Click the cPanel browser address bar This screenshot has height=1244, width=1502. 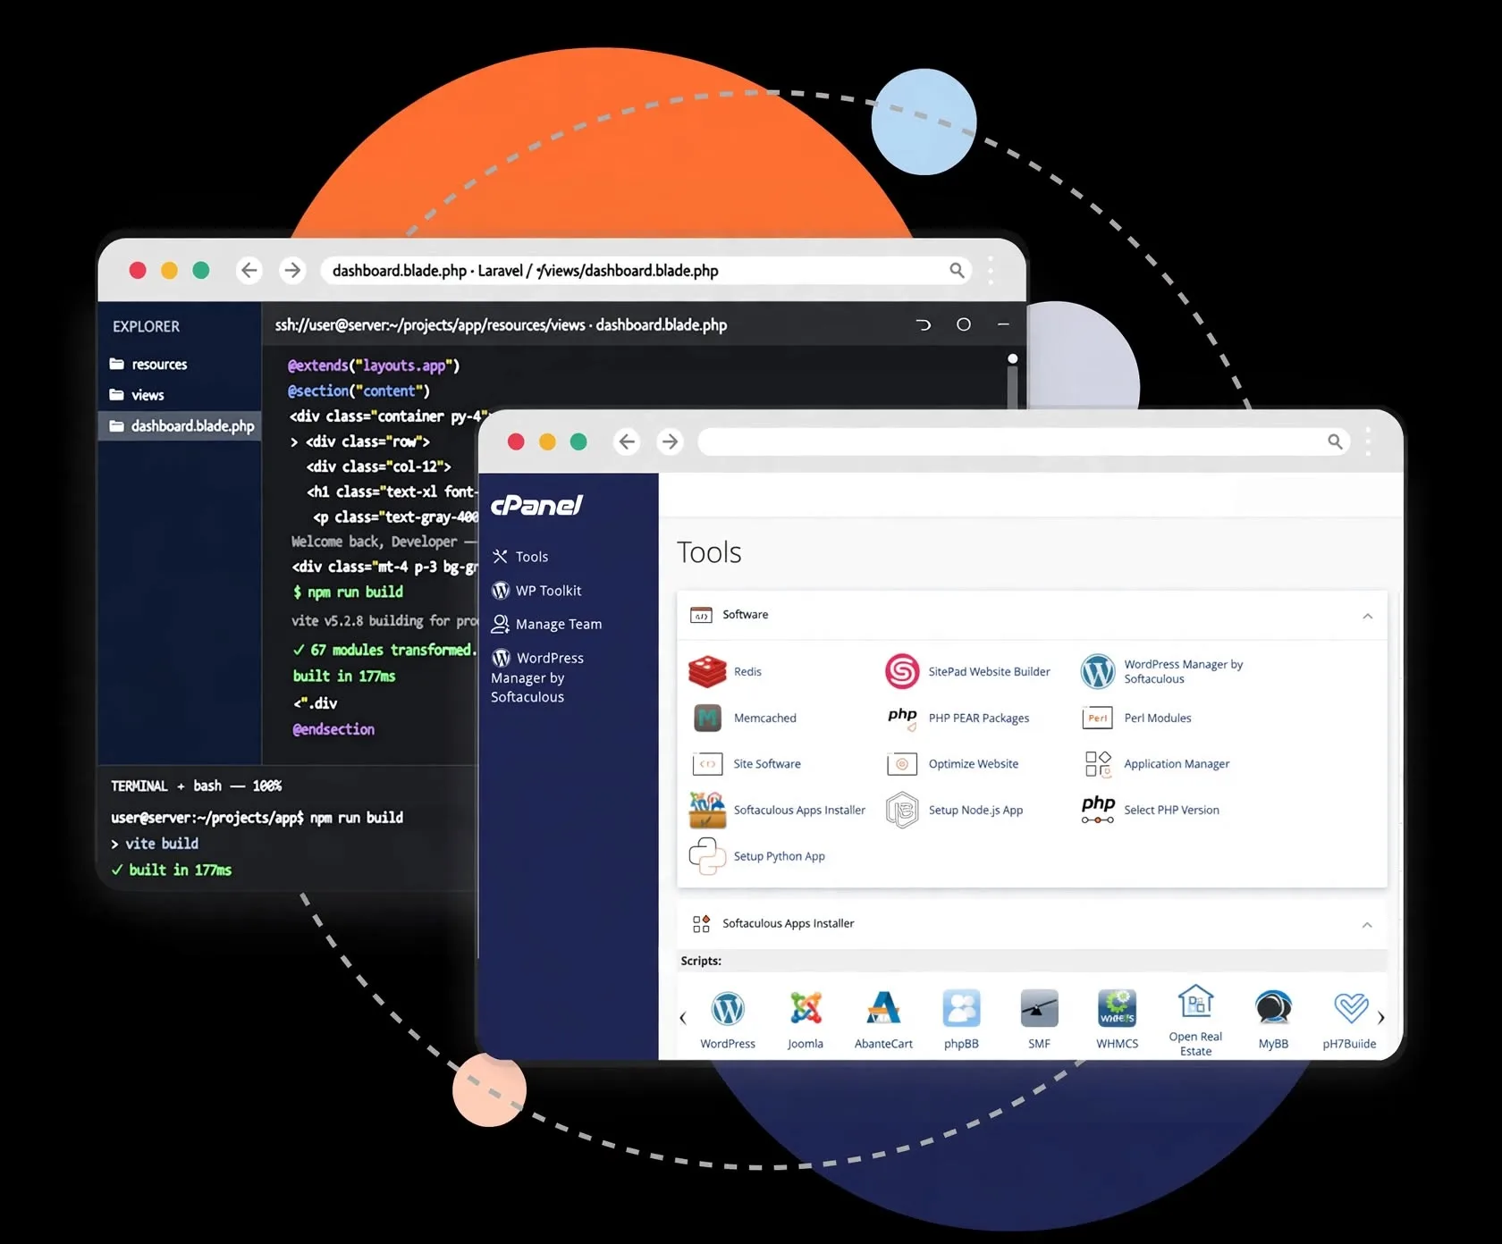coord(1022,441)
